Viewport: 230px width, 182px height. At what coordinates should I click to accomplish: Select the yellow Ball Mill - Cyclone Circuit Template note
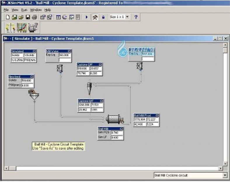[58, 146]
